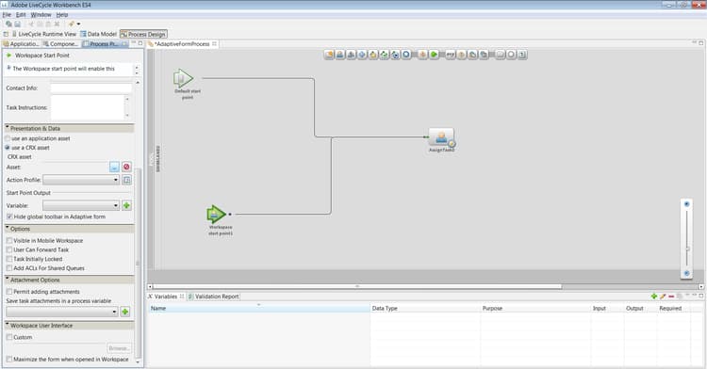Click the Open Perspective icon left of LiveCycle Runtime View
Screen dimensions: 707x369
6,34
